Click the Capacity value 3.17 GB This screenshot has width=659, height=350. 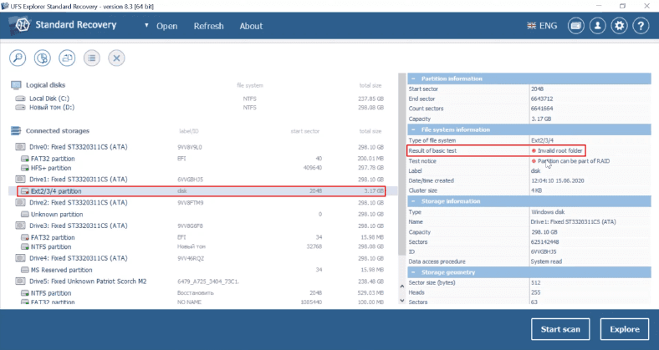[x=541, y=119]
